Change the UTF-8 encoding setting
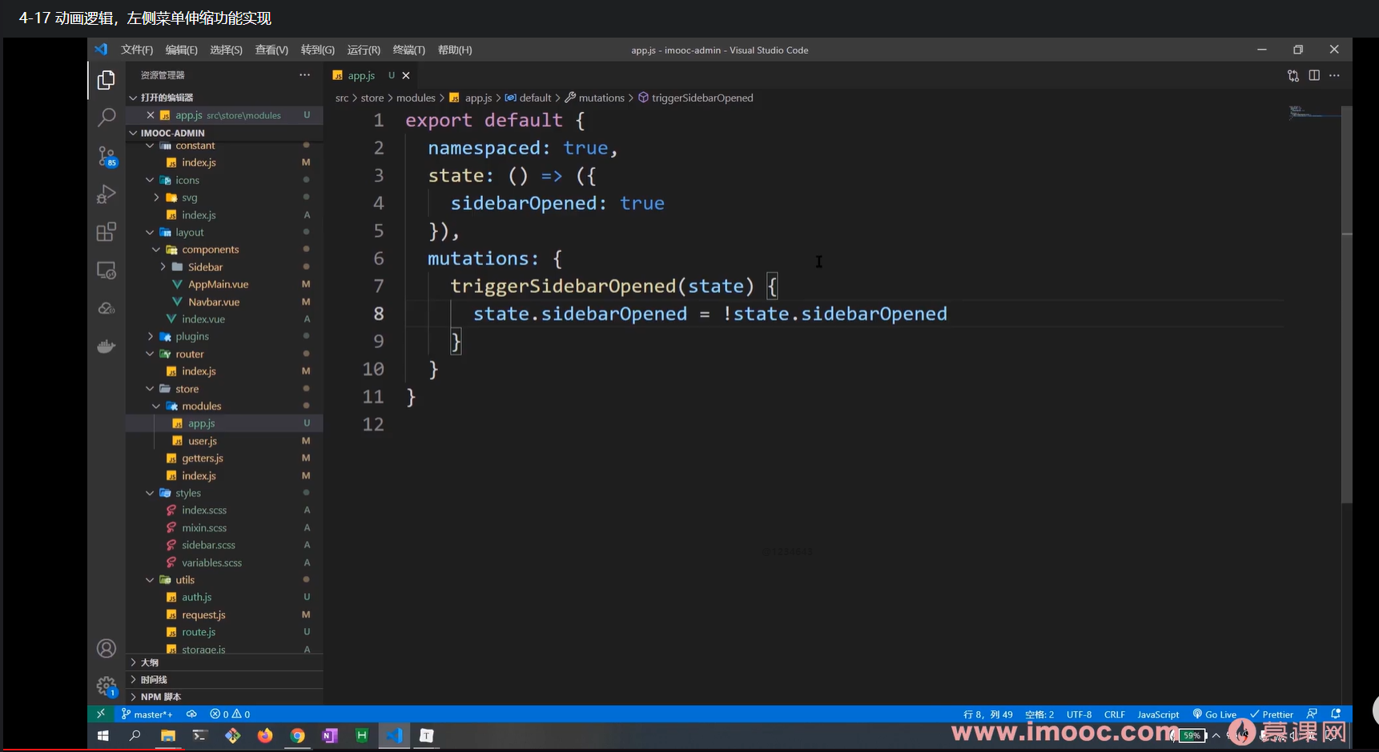This screenshot has height=752, width=1379. (x=1079, y=714)
